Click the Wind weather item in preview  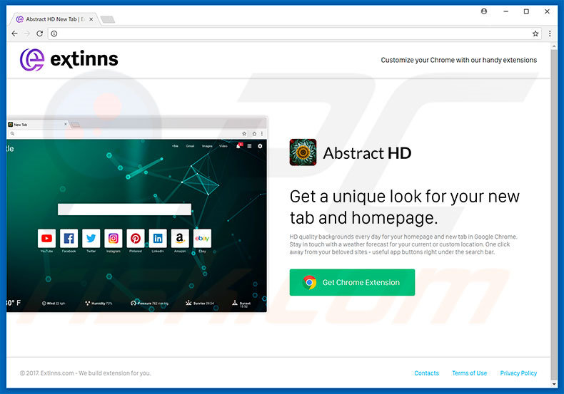(x=54, y=304)
